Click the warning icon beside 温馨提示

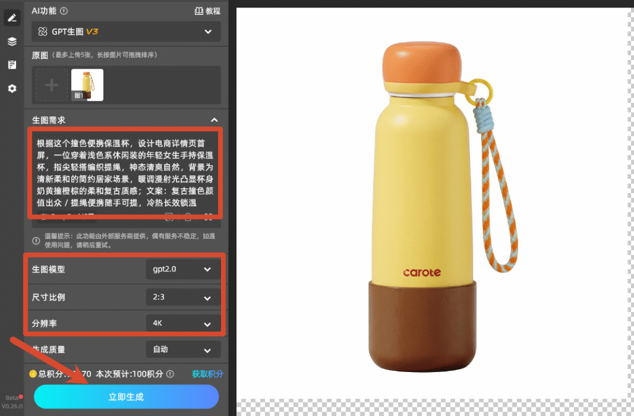36,241
